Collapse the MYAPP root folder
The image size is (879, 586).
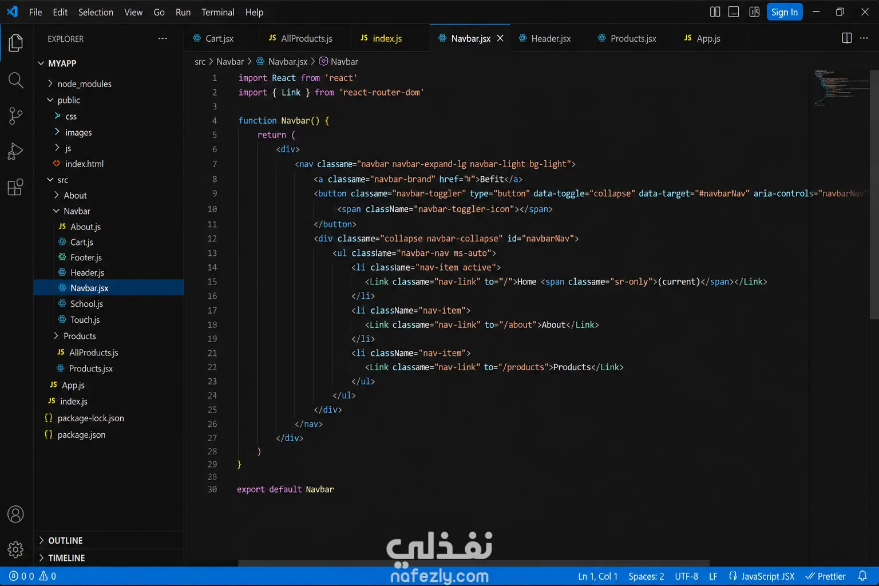(x=62, y=64)
